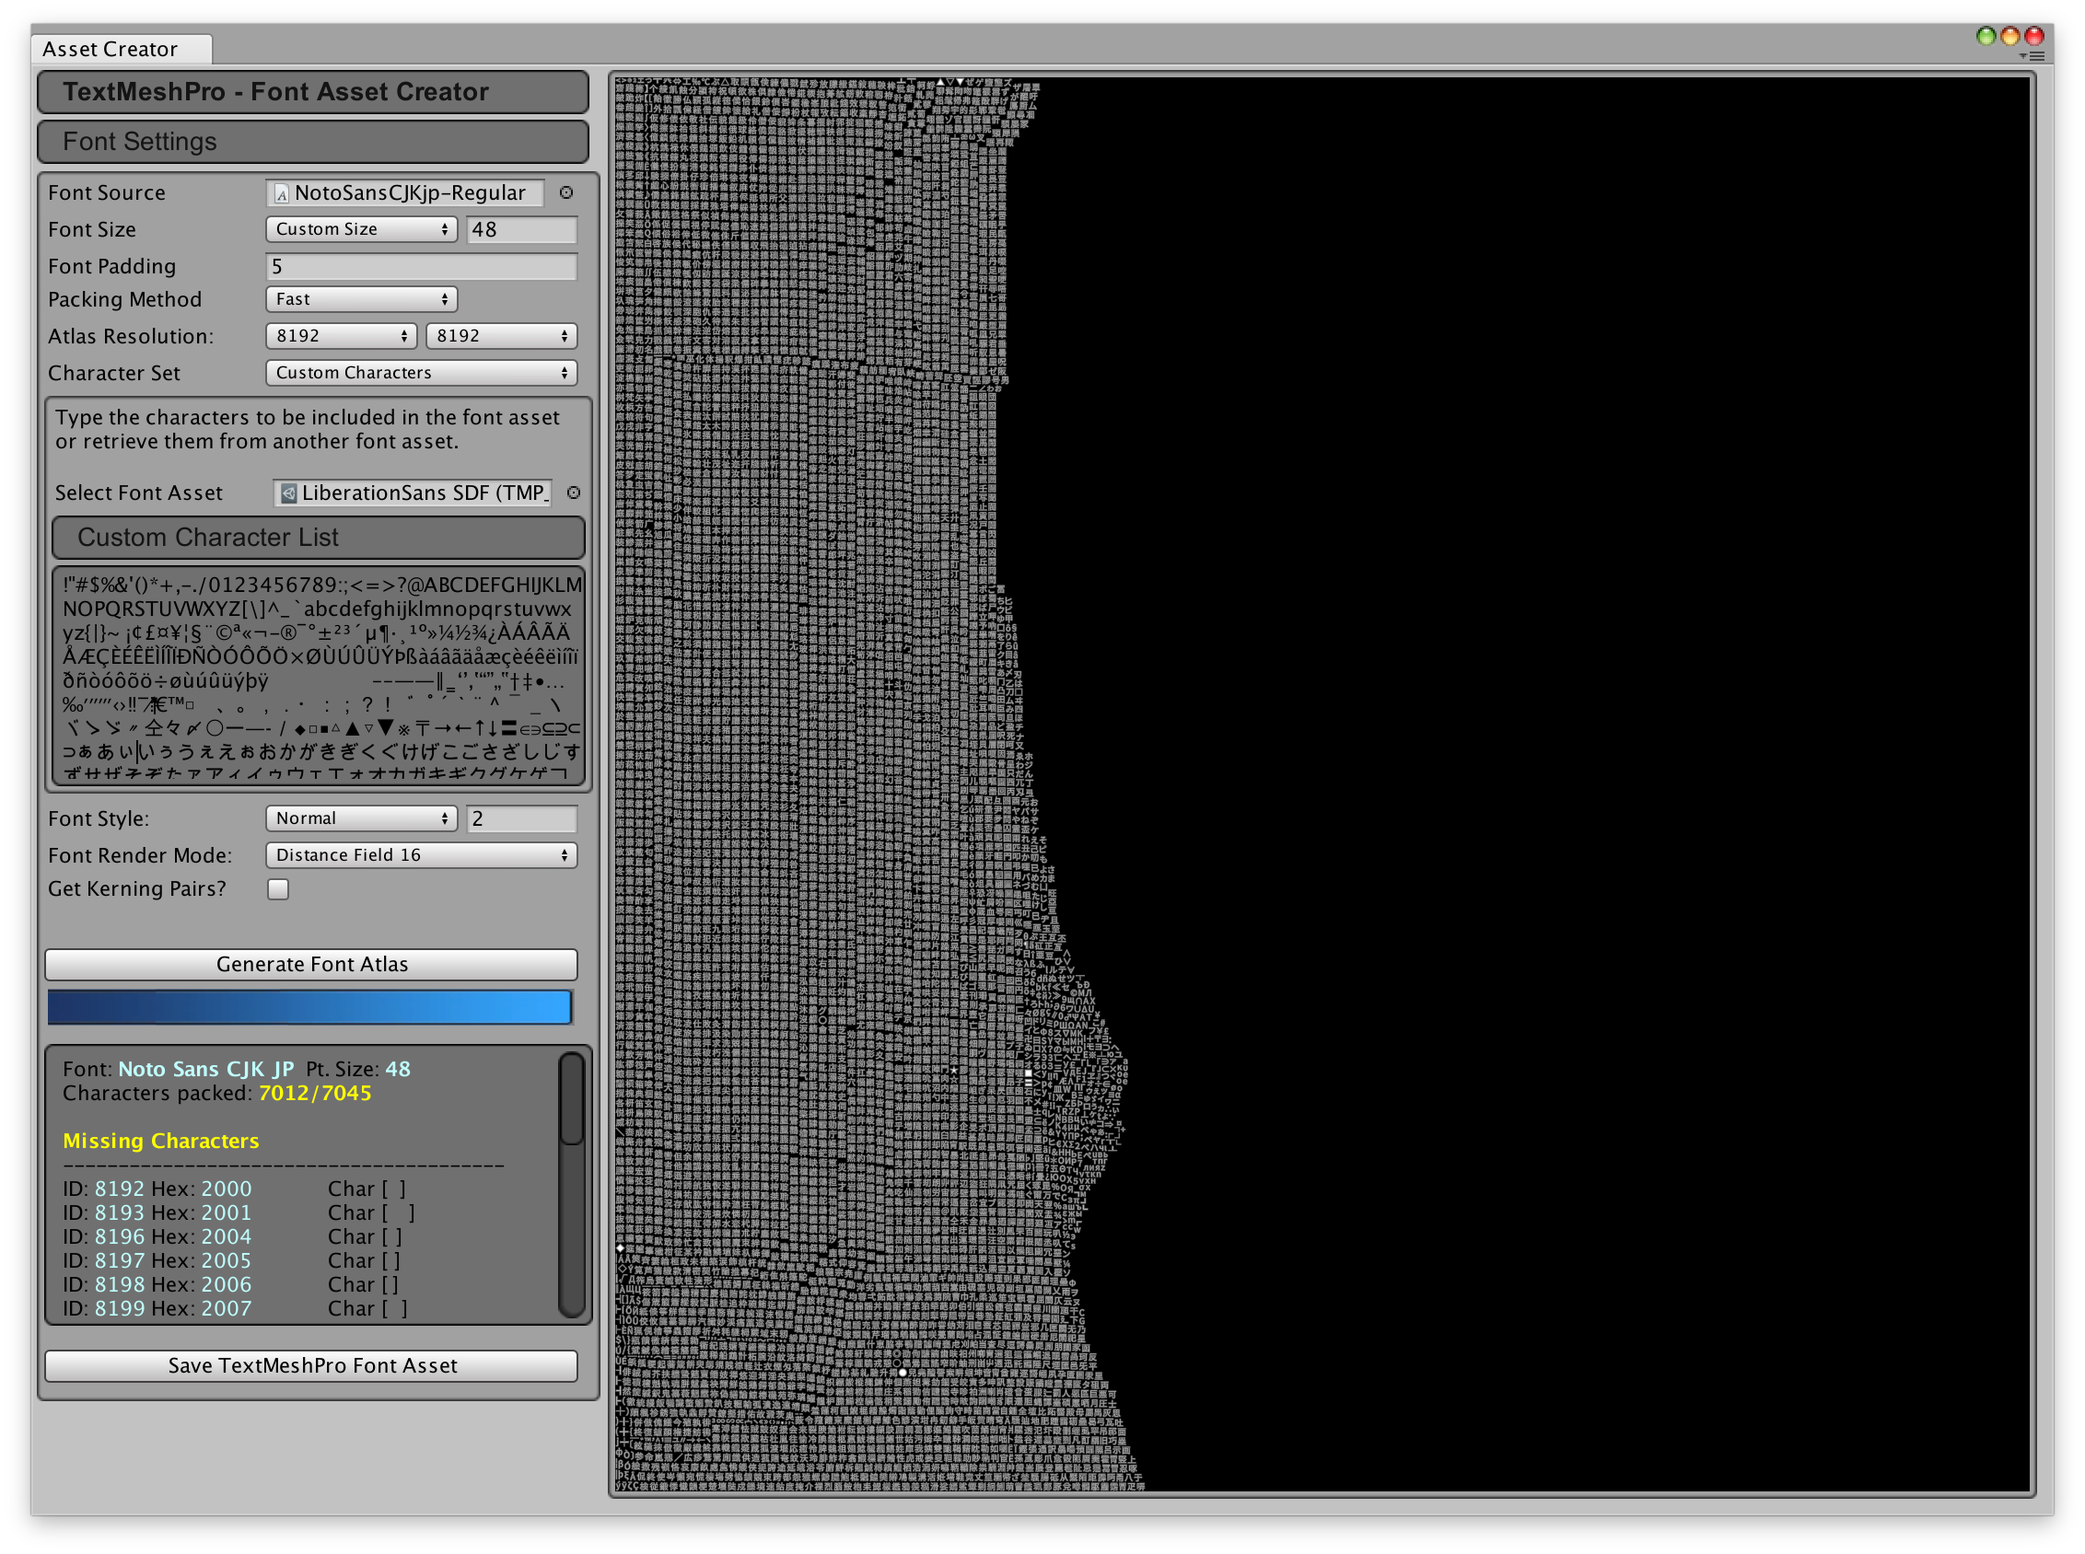This screenshot has width=2085, height=1554.
Task: Click the blue generation progress bar
Action: point(309,1006)
